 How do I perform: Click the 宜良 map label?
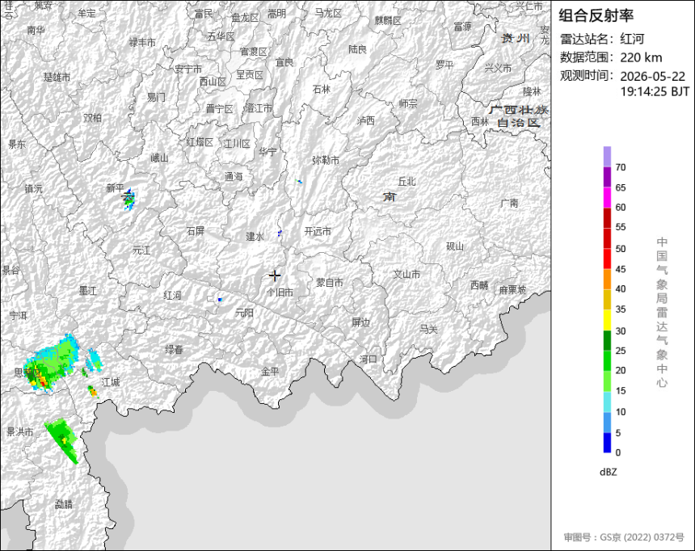click(284, 62)
